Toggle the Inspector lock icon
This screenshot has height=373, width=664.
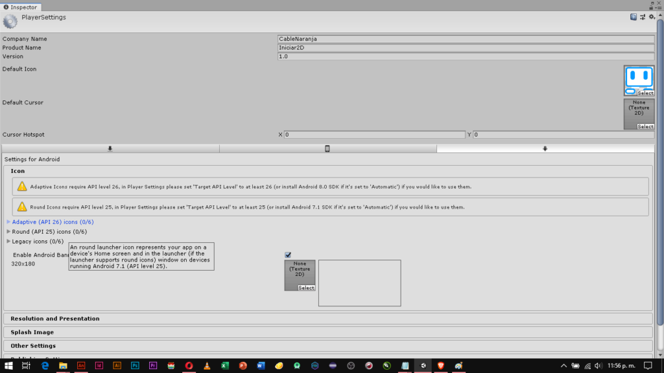[x=652, y=6]
